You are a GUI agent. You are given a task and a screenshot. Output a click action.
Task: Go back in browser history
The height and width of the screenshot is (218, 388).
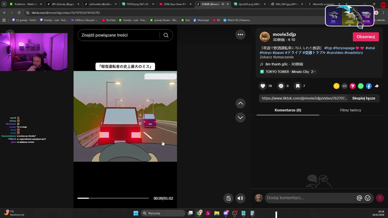pyautogui.click(x=4, y=13)
